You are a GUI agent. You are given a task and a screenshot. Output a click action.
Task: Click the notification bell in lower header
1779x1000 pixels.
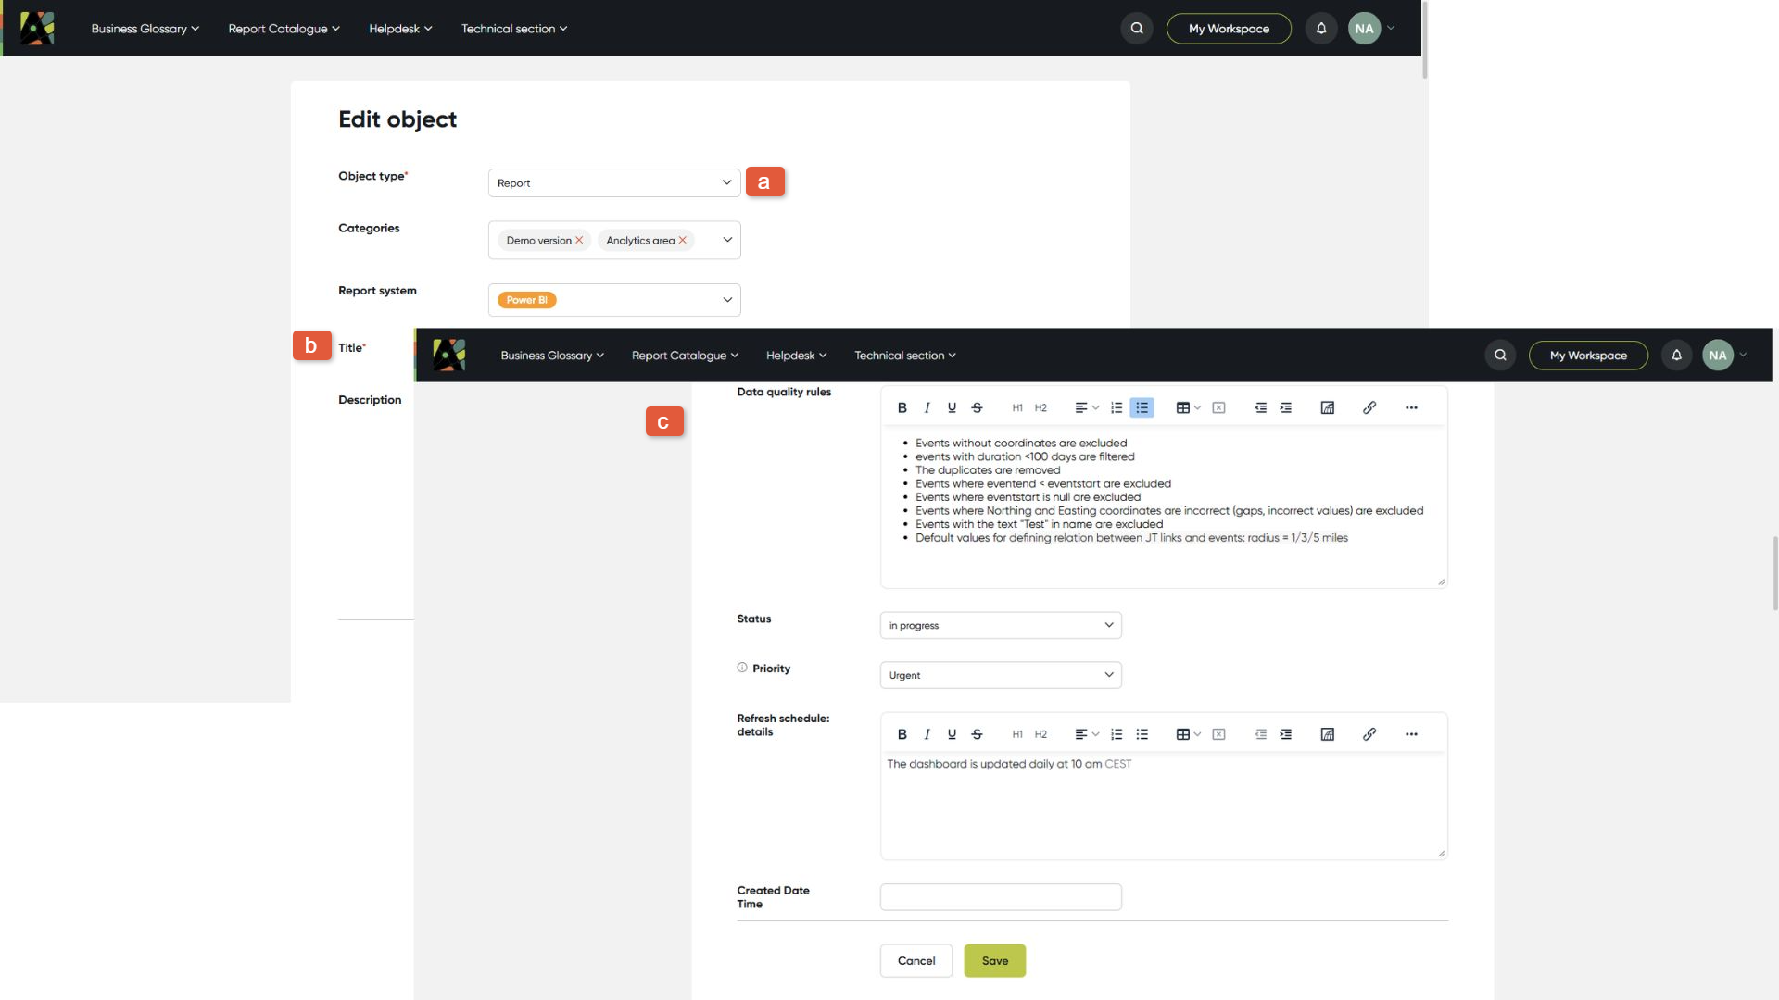click(x=1676, y=356)
